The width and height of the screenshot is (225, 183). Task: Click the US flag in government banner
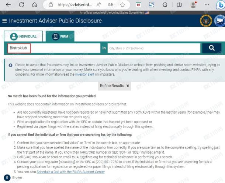[147, 12]
